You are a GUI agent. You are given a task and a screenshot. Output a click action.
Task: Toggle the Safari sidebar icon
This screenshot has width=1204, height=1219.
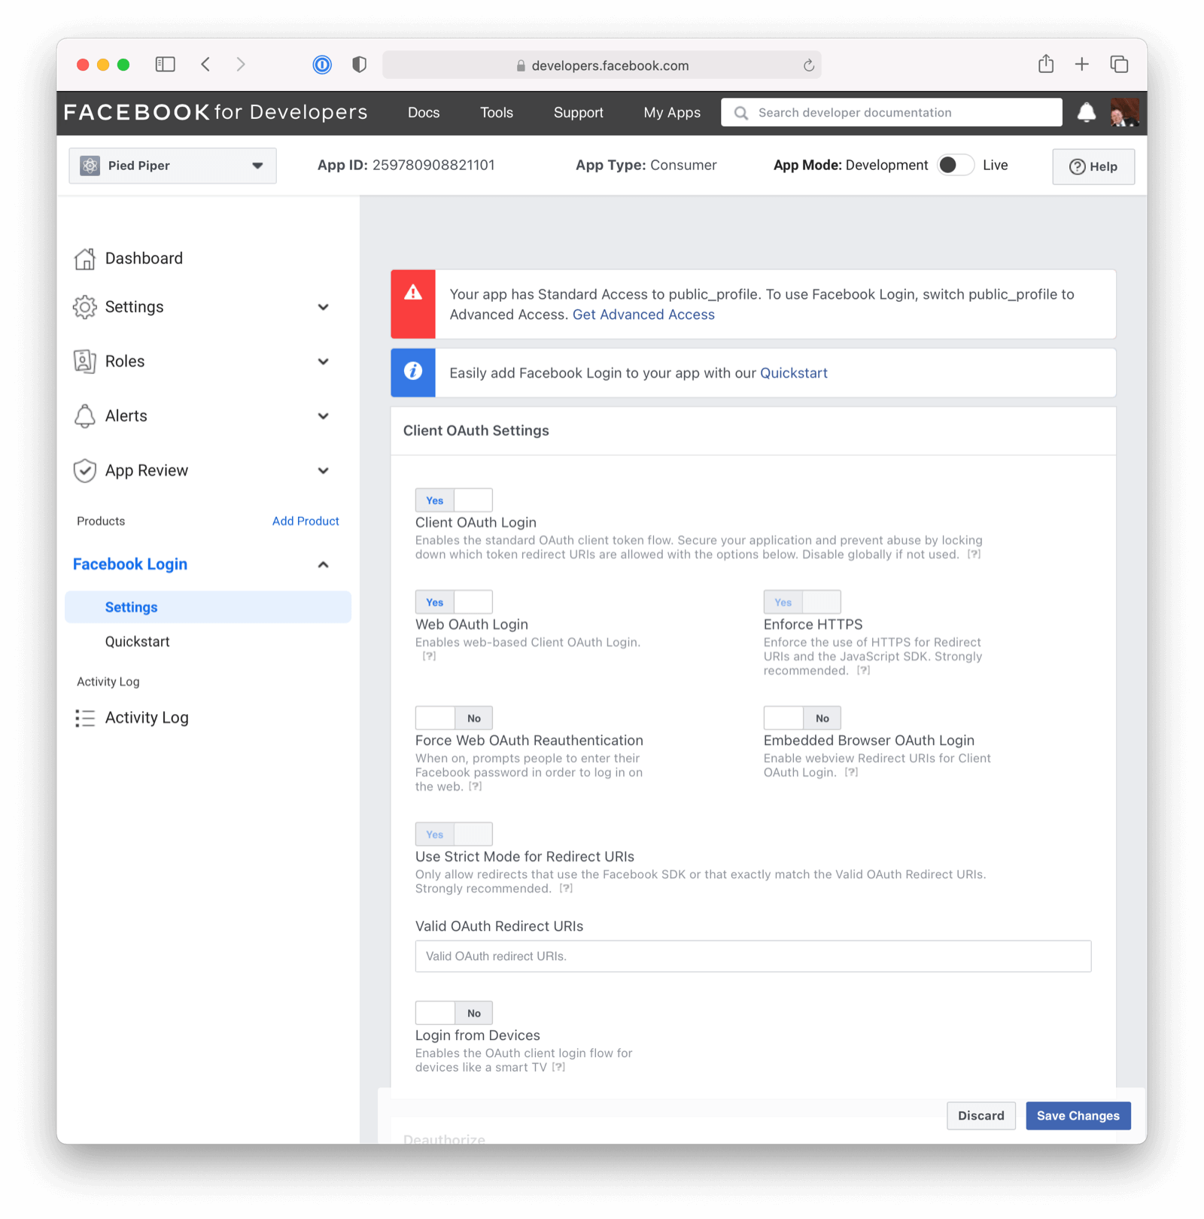(165, 65)
